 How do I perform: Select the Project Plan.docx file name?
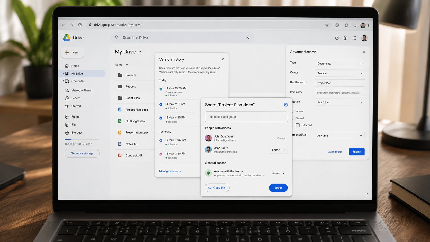tap(137, 110)
